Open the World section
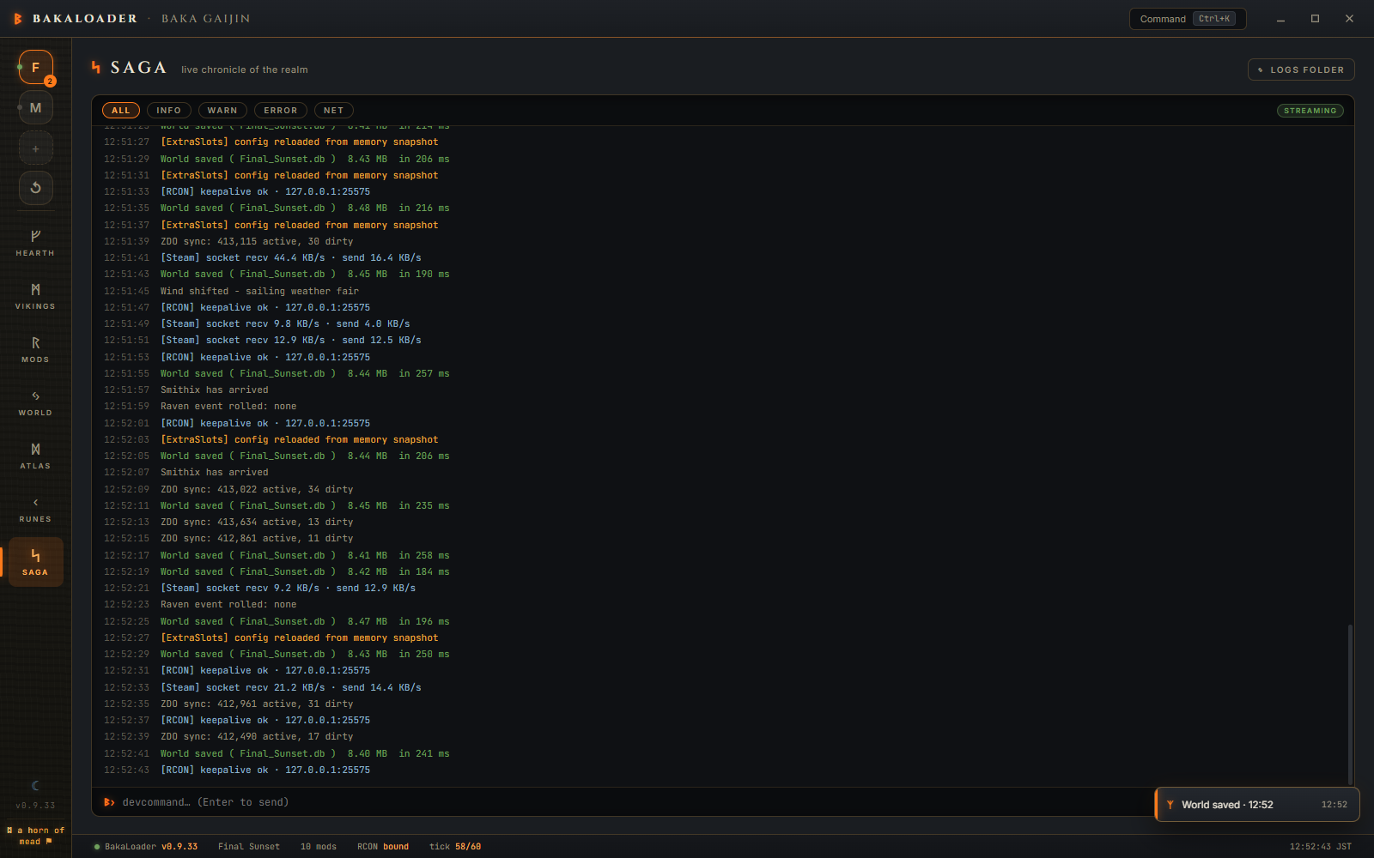The height and width of the screenshot is (858, 1374). tap(35, 402)
